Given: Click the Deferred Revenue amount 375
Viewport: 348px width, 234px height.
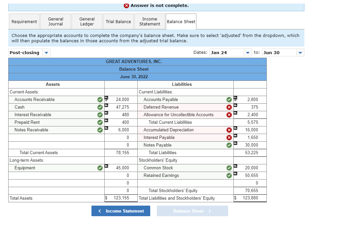Looking at the screenshot, I should [255, 107].
